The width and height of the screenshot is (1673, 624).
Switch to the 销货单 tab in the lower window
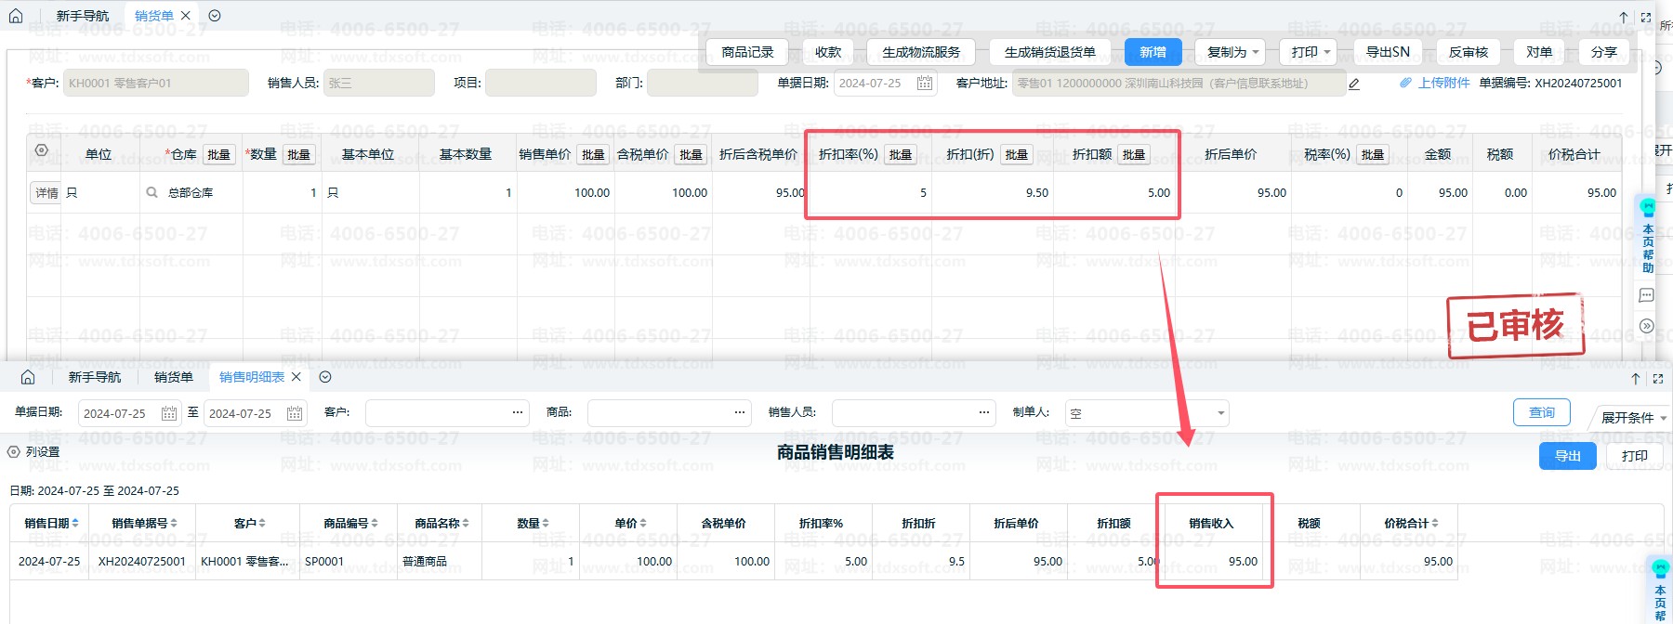(x=174, y=377)
